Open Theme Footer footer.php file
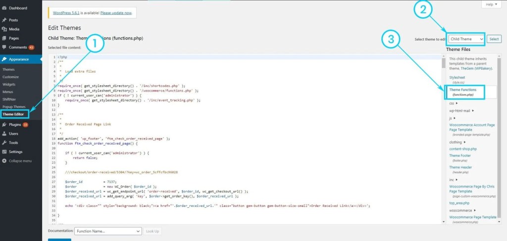The image size is (507, 241). (x=460, y=158)
